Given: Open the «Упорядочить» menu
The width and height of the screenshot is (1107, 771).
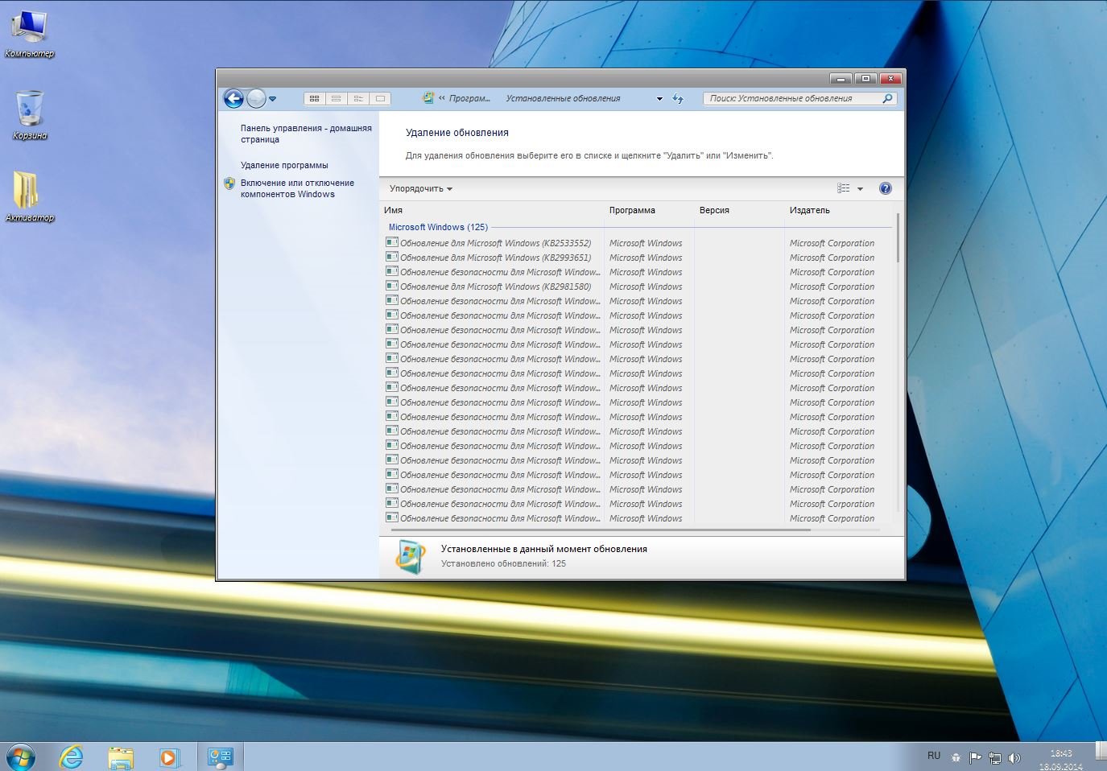Looking at the screenshot, I should [x=421, y=188].
